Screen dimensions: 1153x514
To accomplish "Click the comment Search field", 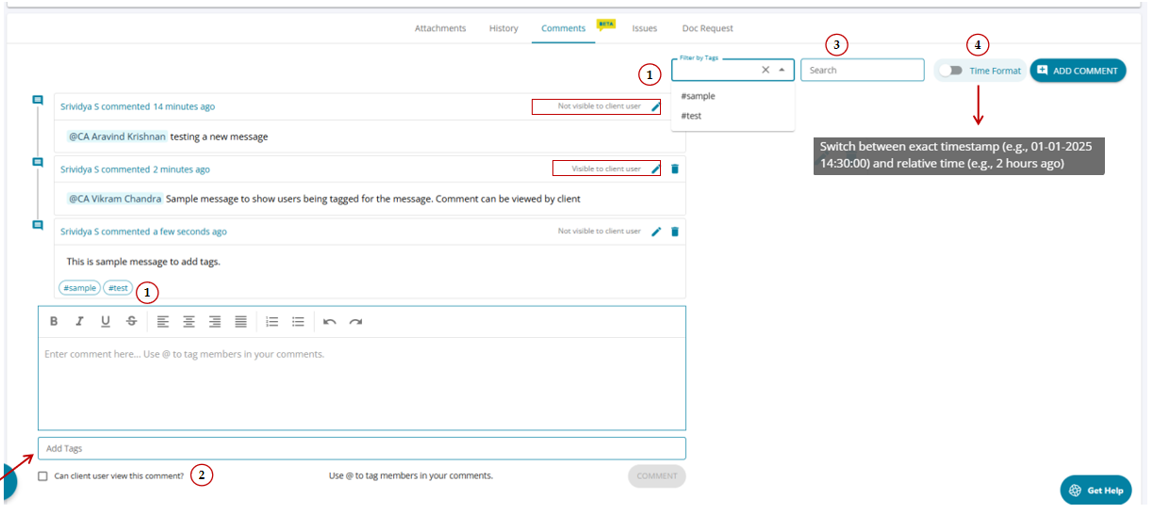I will tap(862, 70).
